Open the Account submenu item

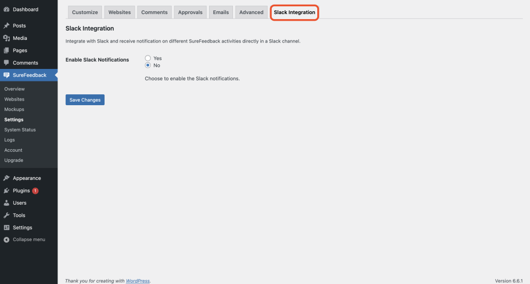13,150
